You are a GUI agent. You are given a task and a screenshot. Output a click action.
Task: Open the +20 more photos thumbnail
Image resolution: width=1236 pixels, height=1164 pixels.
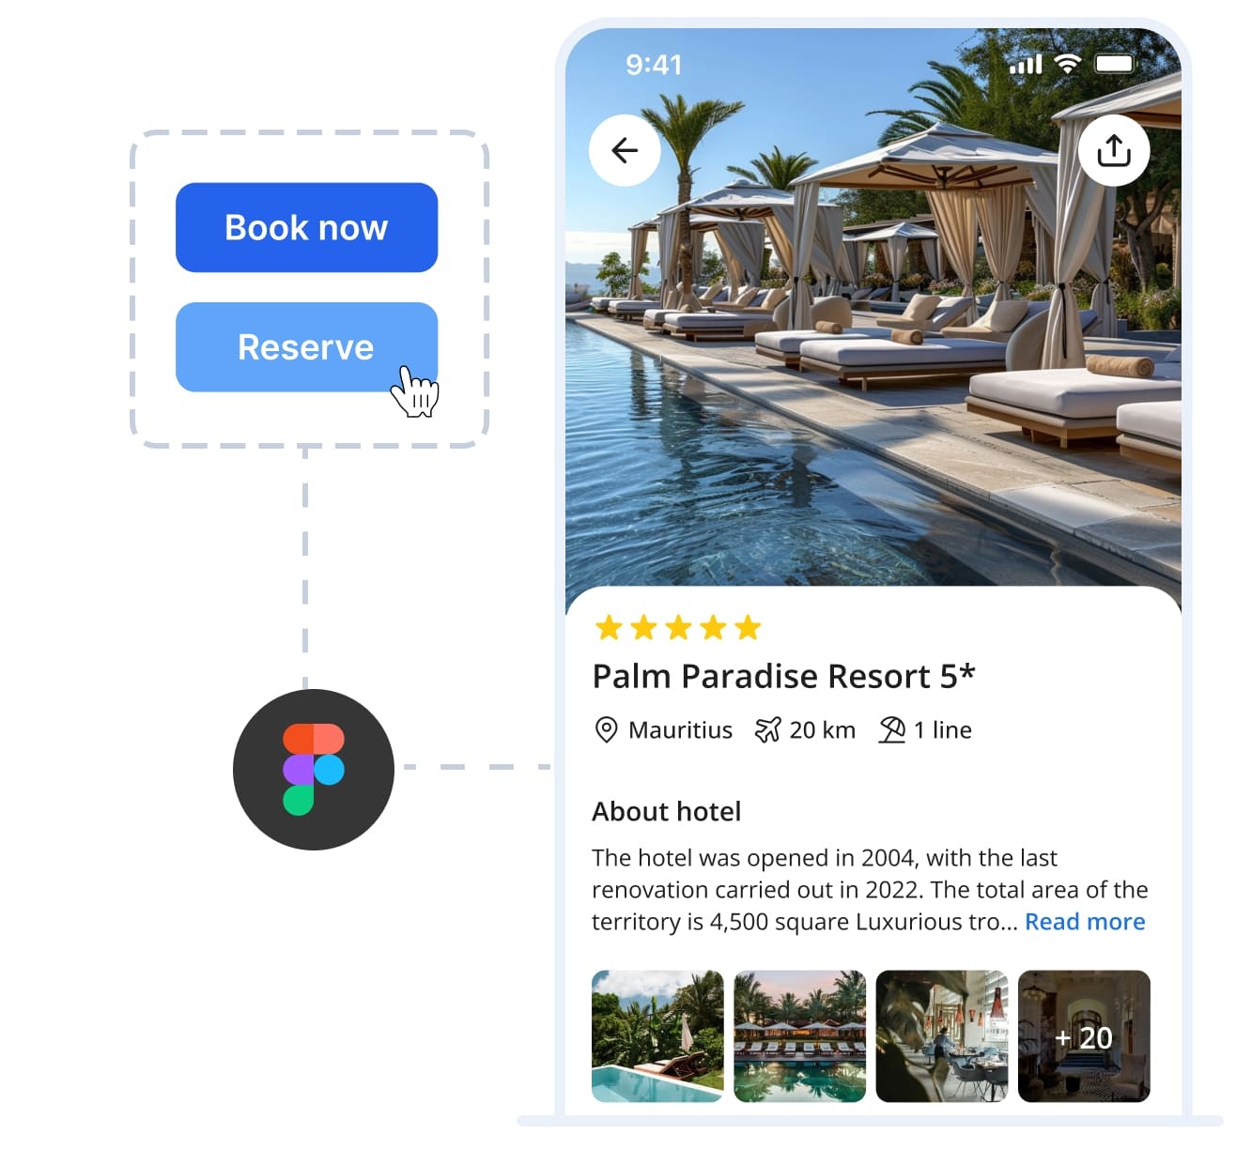1084,1036
